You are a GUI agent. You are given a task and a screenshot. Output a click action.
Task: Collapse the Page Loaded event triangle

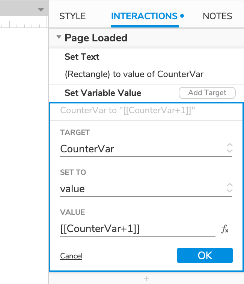coord(59,38)
